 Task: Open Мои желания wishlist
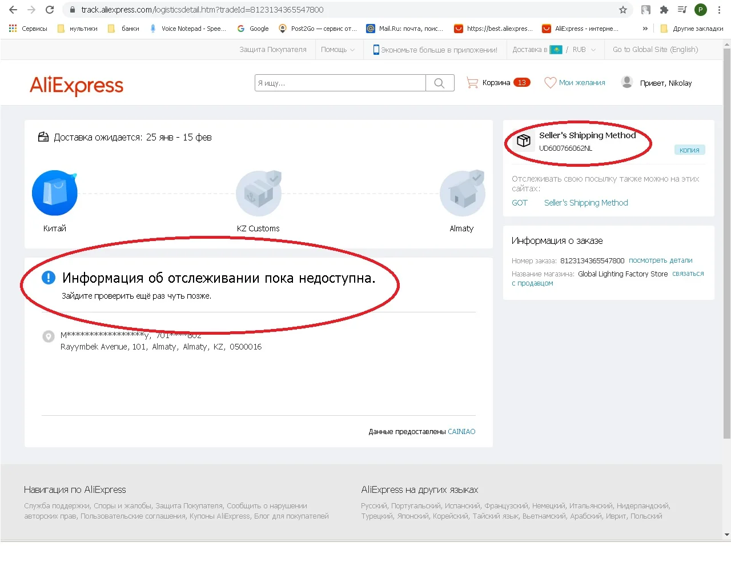pyautogui.click(x=575, y=83)
